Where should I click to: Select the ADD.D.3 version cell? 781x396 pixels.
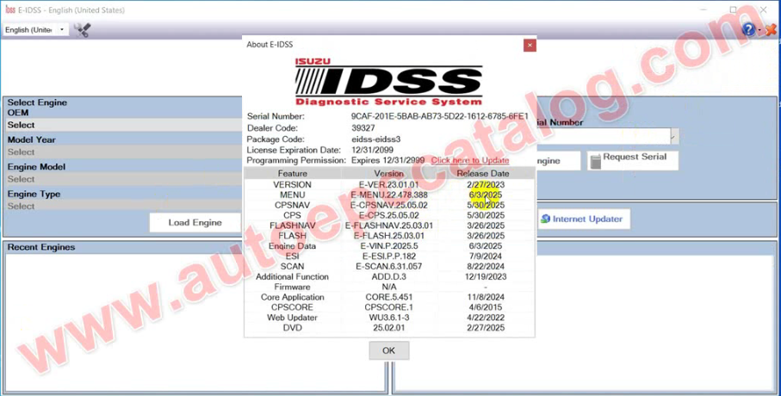(388, 276)
